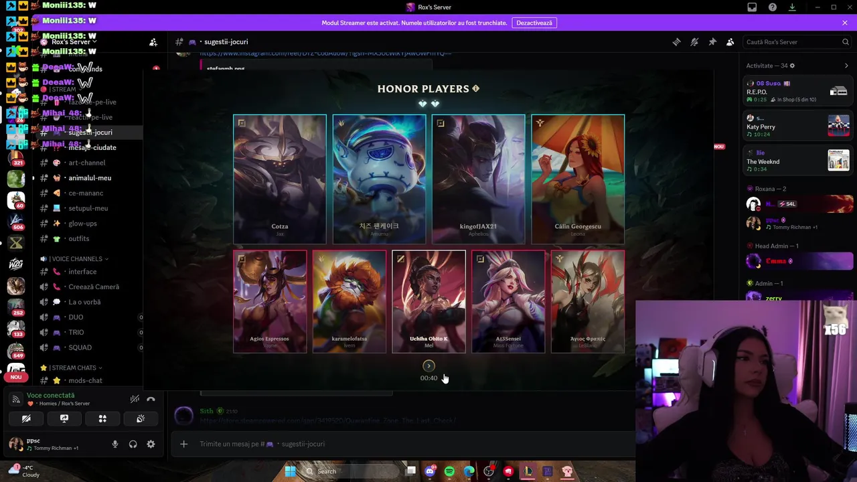Screen dimensions: 857x482
Task: Select the karamelofatsa honor card
Action: (349, 301)
